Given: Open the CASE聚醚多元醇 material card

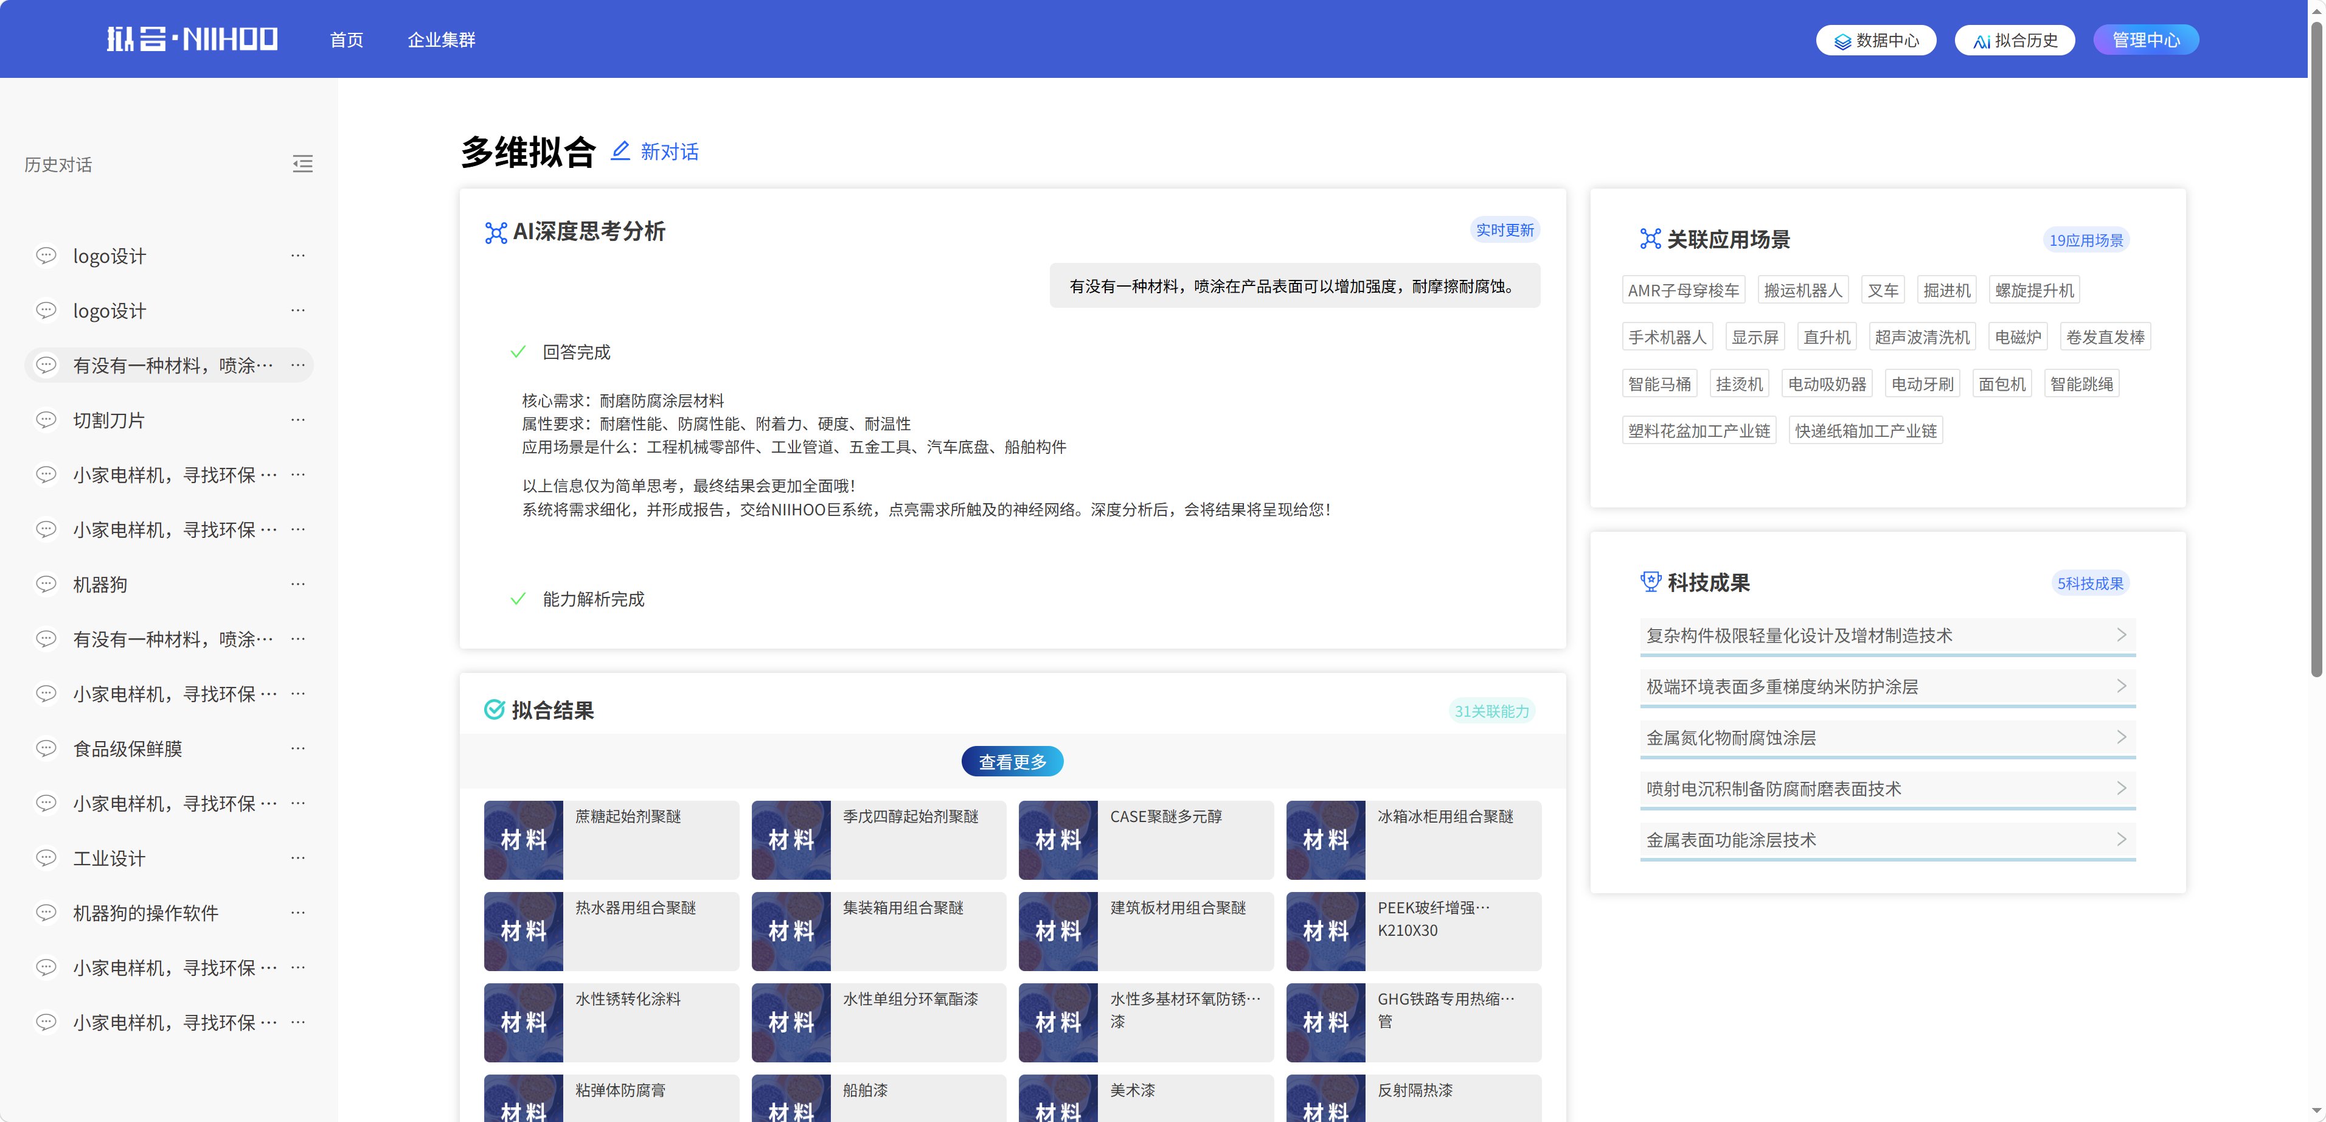Looking at the screenshot, I should click(1146, 839).
